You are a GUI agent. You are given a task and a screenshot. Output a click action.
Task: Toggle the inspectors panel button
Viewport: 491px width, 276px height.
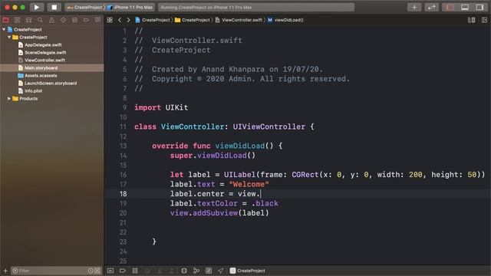(479, 7)
